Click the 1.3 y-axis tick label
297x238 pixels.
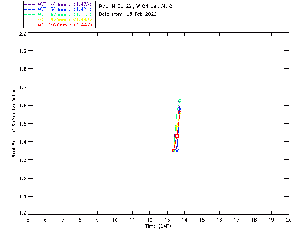pos(23,160)
